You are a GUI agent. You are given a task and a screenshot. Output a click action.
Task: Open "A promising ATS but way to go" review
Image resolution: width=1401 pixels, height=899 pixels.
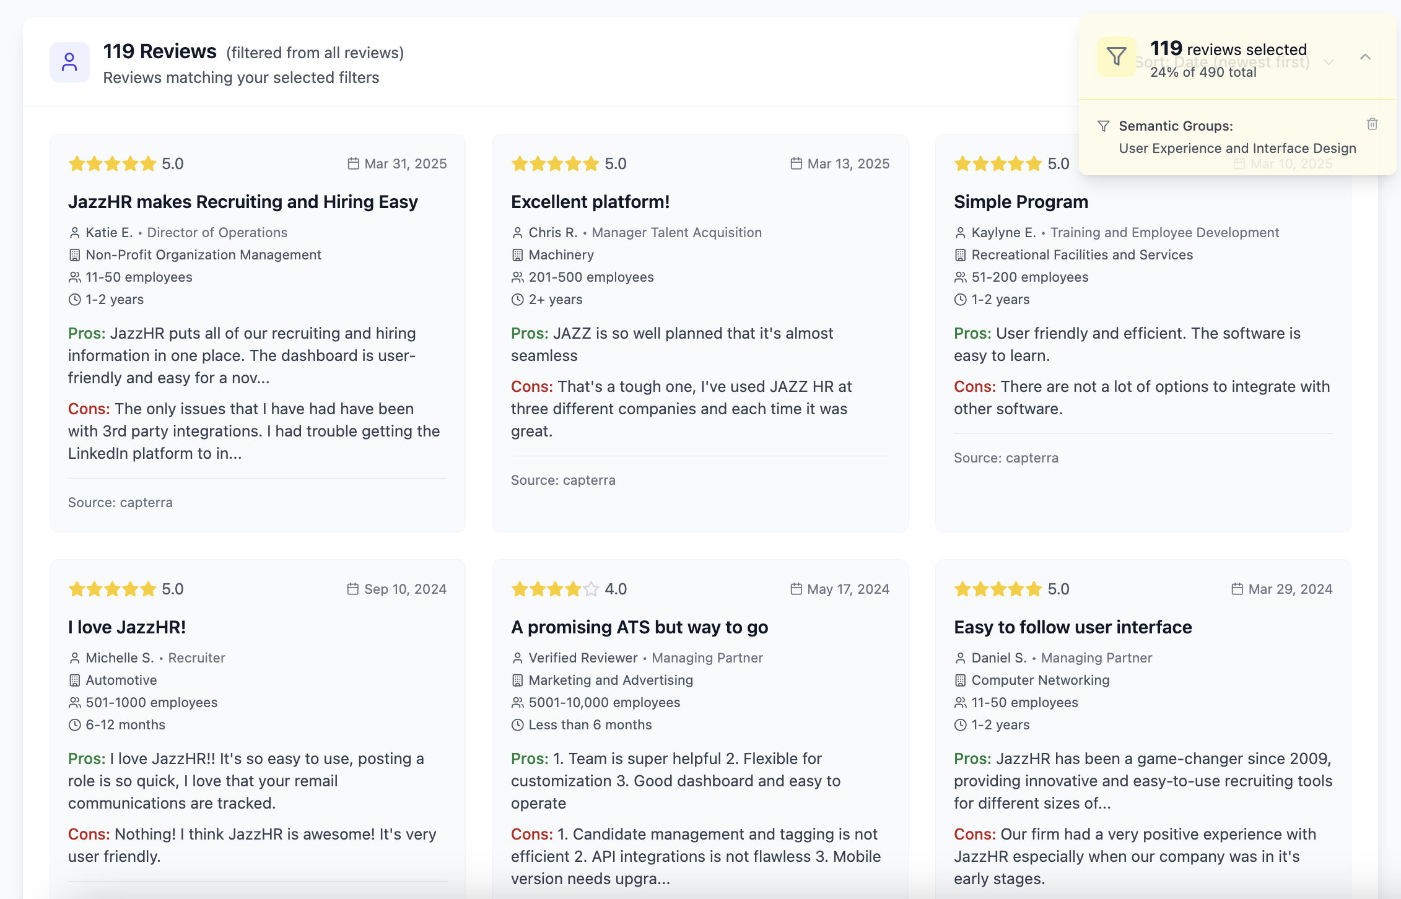pyautogui.click(x=639, y=627)
